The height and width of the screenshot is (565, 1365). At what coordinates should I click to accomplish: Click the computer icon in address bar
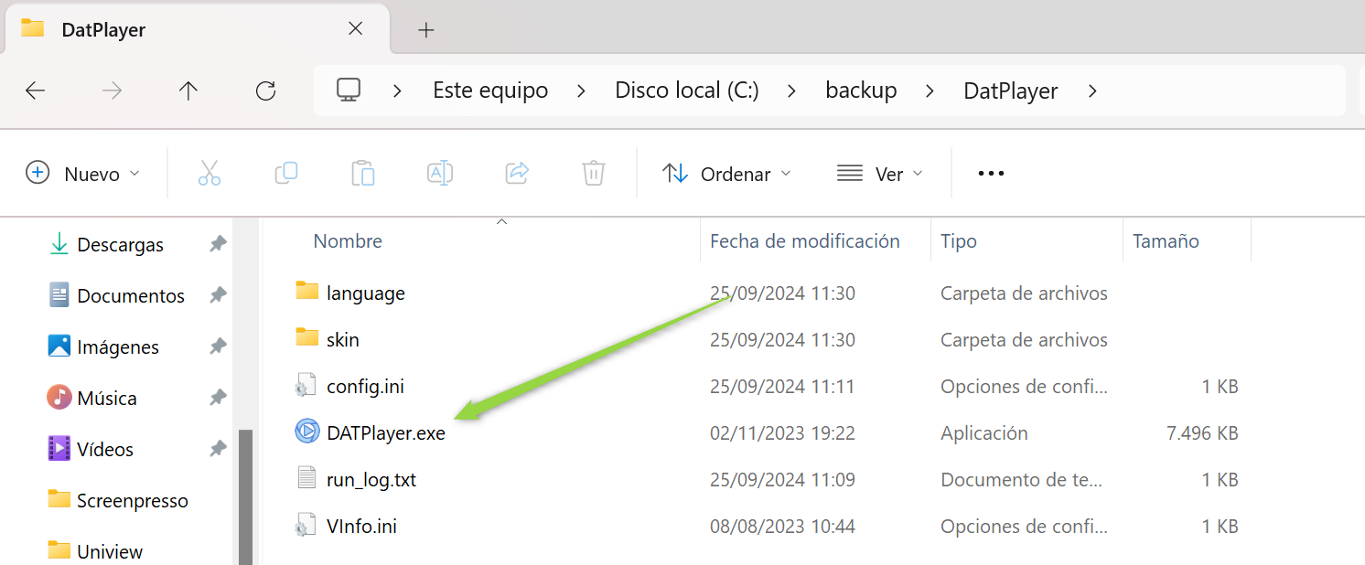pos(349,90)
